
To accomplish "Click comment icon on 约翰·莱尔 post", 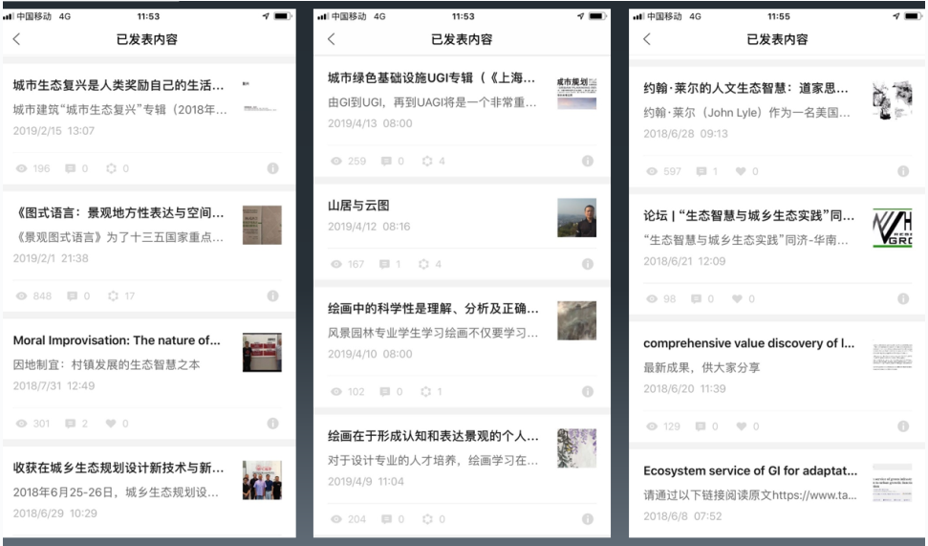I will 701,171.
